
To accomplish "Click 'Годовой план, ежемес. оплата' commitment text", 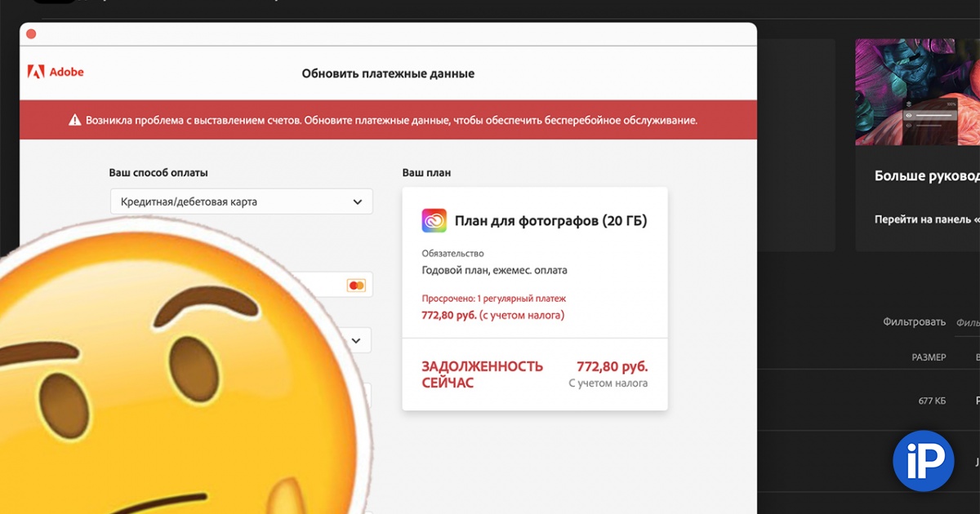I will tap(494, 270).
